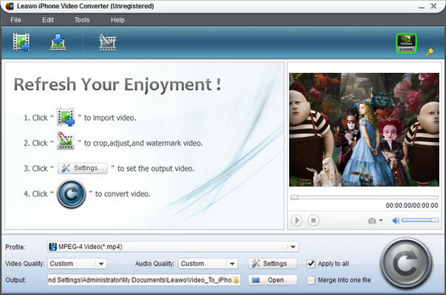The width and height of the screenshot is (446, 295).
Task: Take a snapshot with the camera icon
Action: coord(372,221)
